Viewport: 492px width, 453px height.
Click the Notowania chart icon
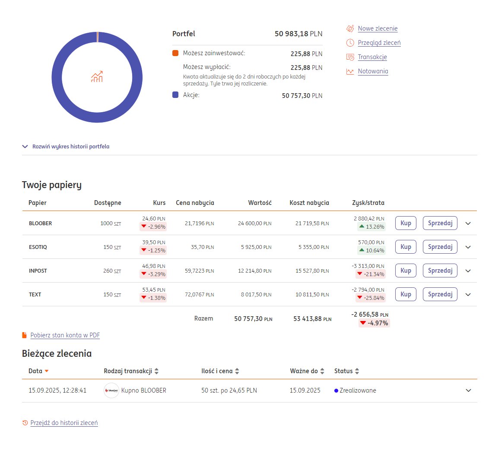[350, 72]
